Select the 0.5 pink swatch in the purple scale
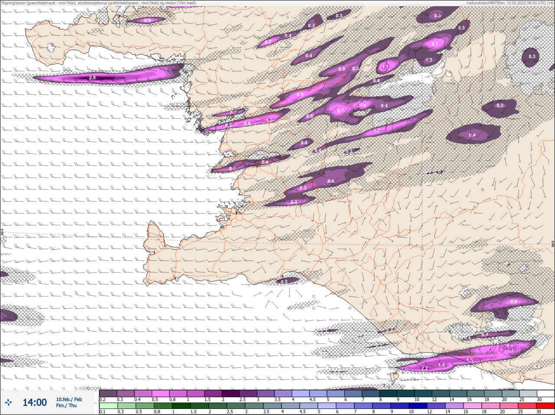555x415 pixels. (x=161, y=393)
